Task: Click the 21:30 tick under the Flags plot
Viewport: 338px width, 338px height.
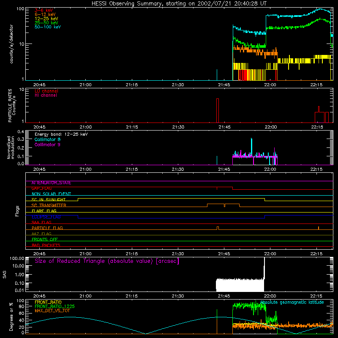Action: (178, 254)
